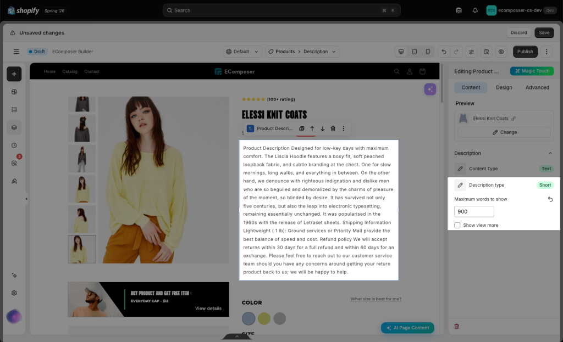This screenshot has height=342, width=563.
Task: Duplicate the Product Description element
Action: [302, 128]
